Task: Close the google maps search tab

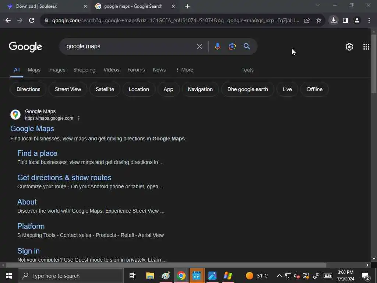Action: pyautogui.click(x=173, y=7)
